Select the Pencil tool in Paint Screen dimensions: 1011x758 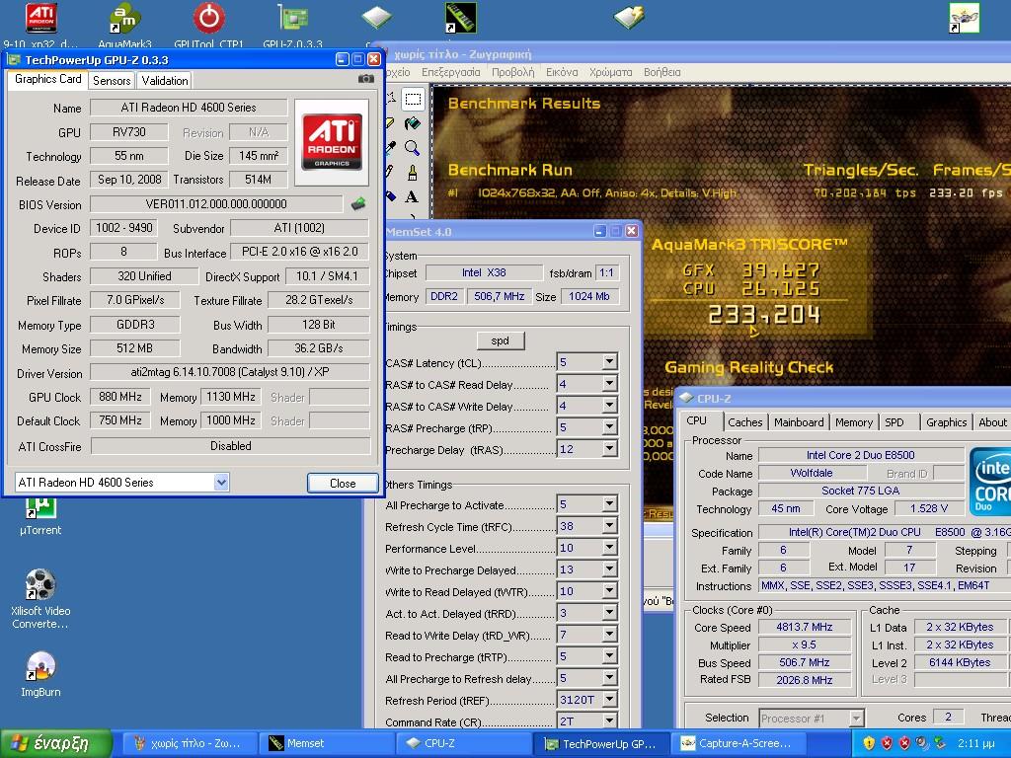click(x=391, y=172)
